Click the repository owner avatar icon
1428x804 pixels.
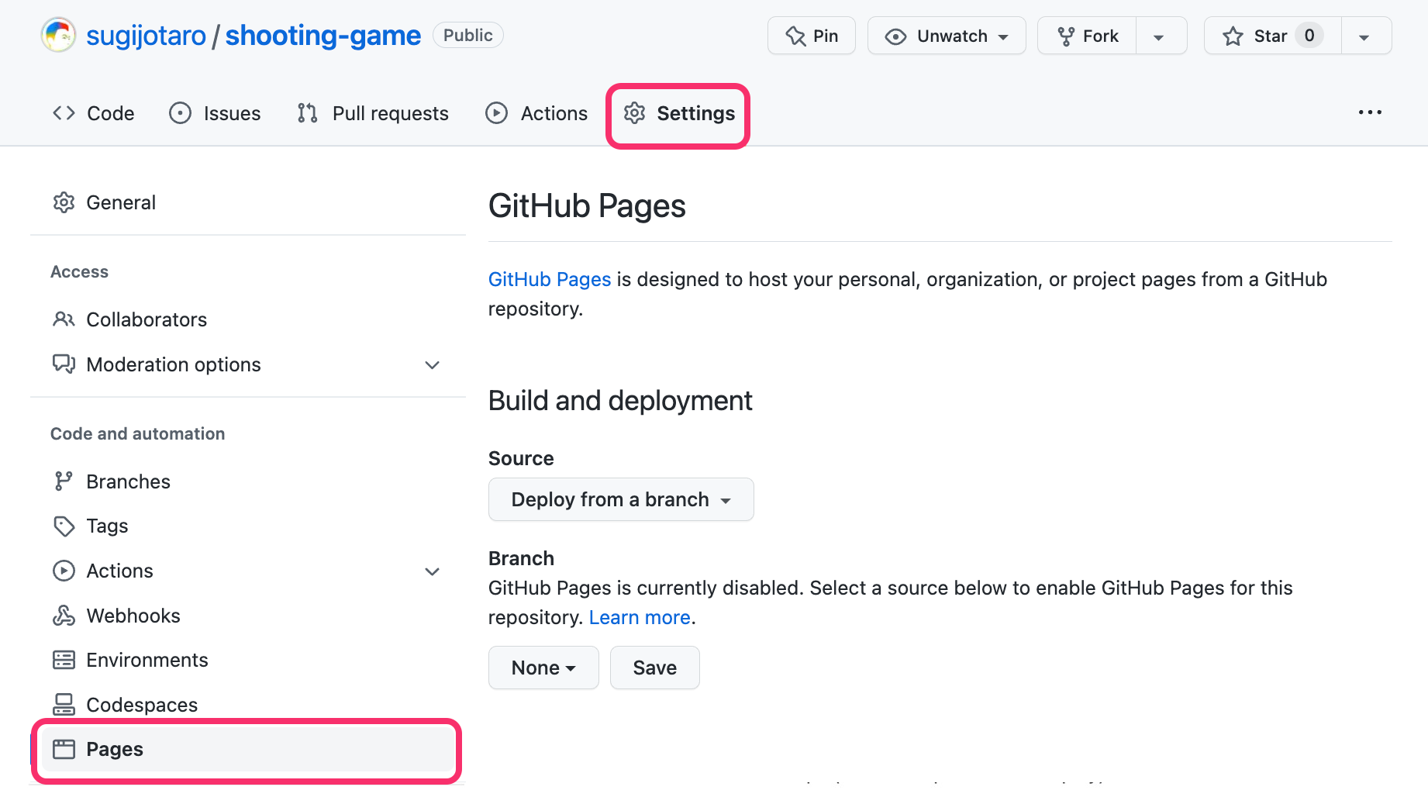[x=57, y=34]
